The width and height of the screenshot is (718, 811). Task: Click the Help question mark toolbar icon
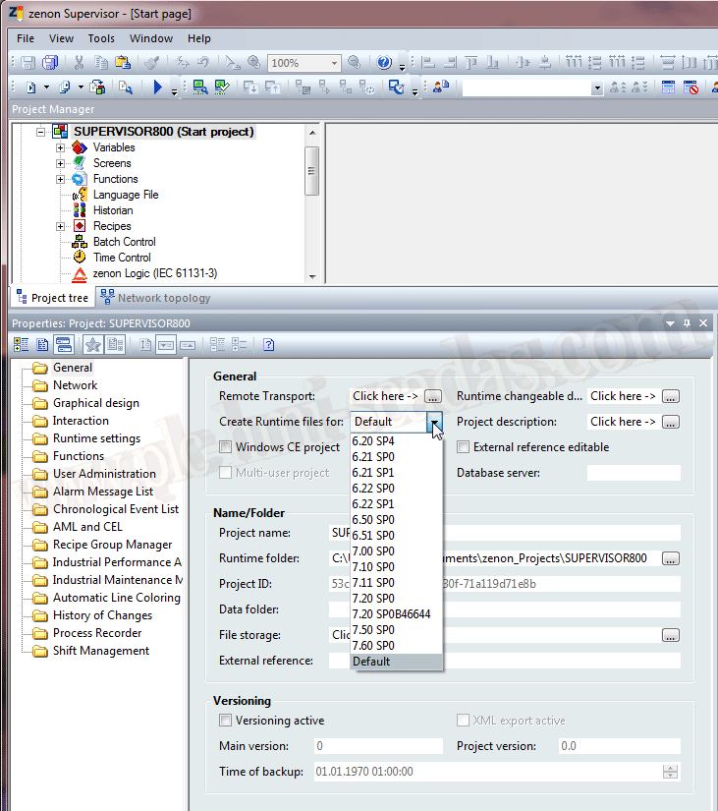[x=384, y=63]
